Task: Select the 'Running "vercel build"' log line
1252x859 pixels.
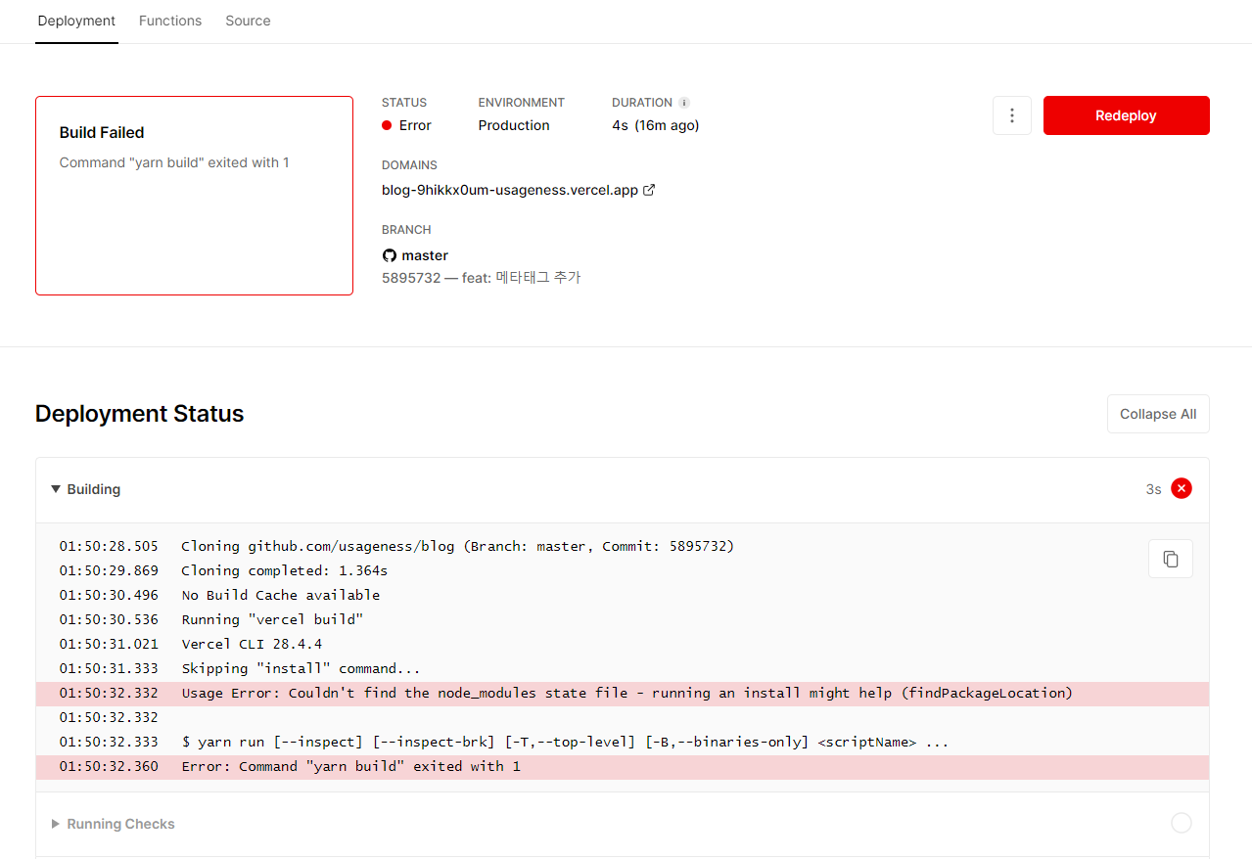Action: [x=623, y=619]
